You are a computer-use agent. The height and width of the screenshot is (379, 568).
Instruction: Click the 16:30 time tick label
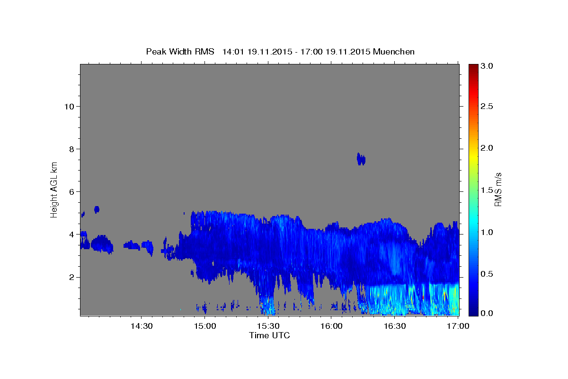coord(395,326)
